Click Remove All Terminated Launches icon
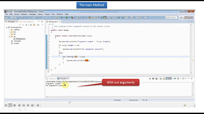This screenshot has height=114, width=204. click(x=157, y=79)
